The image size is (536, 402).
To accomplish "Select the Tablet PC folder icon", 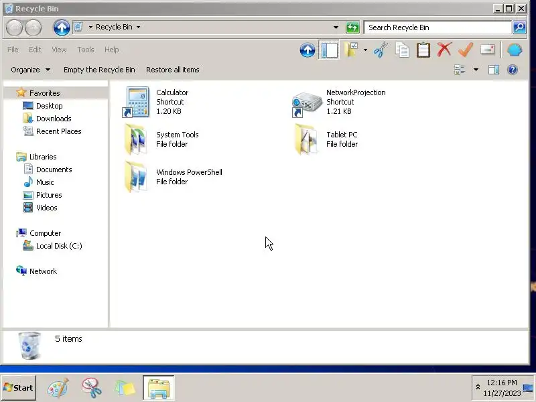I will click(306, 139).
